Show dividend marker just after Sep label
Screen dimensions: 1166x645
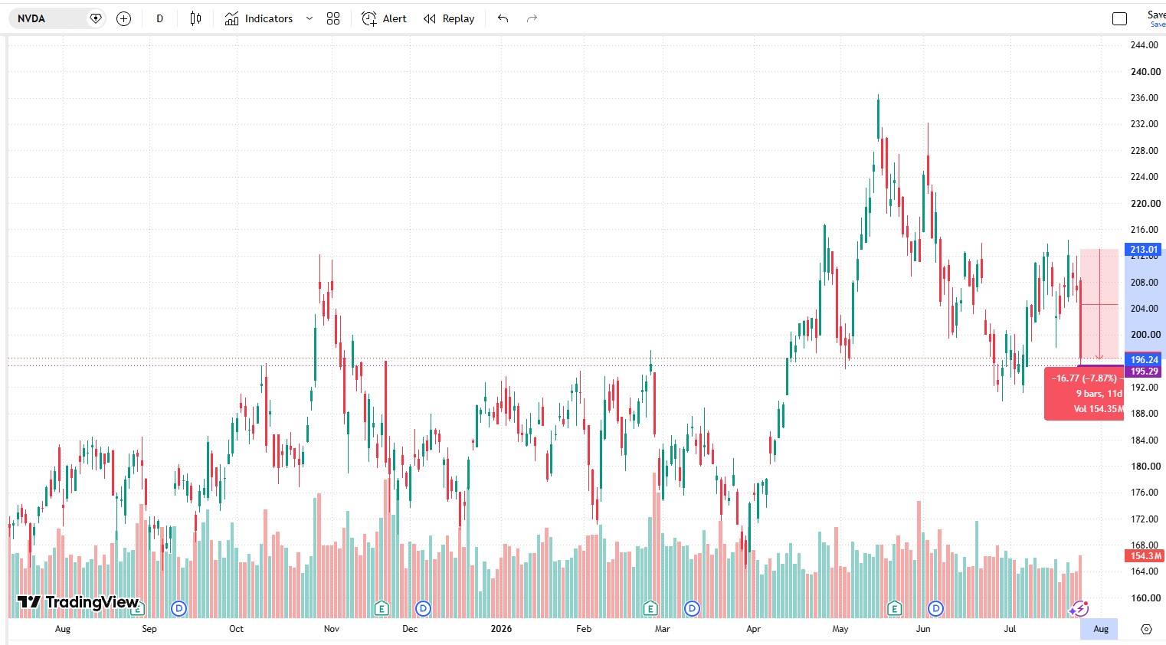pyautogui.click(x=179, y=609)
